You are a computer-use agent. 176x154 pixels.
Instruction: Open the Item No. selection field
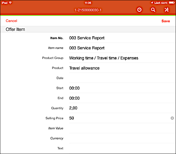(122, 38)
